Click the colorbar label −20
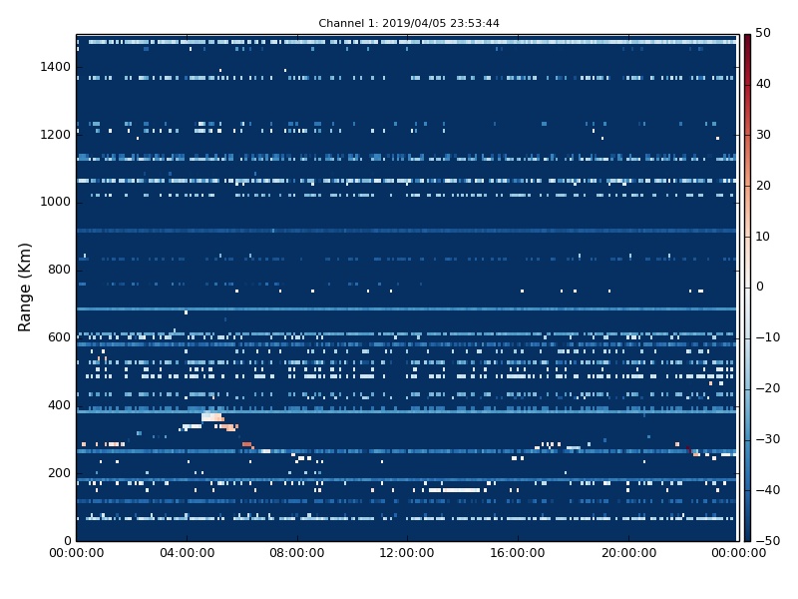Viewport: 798px width, 599px height. tap(768, 388)
